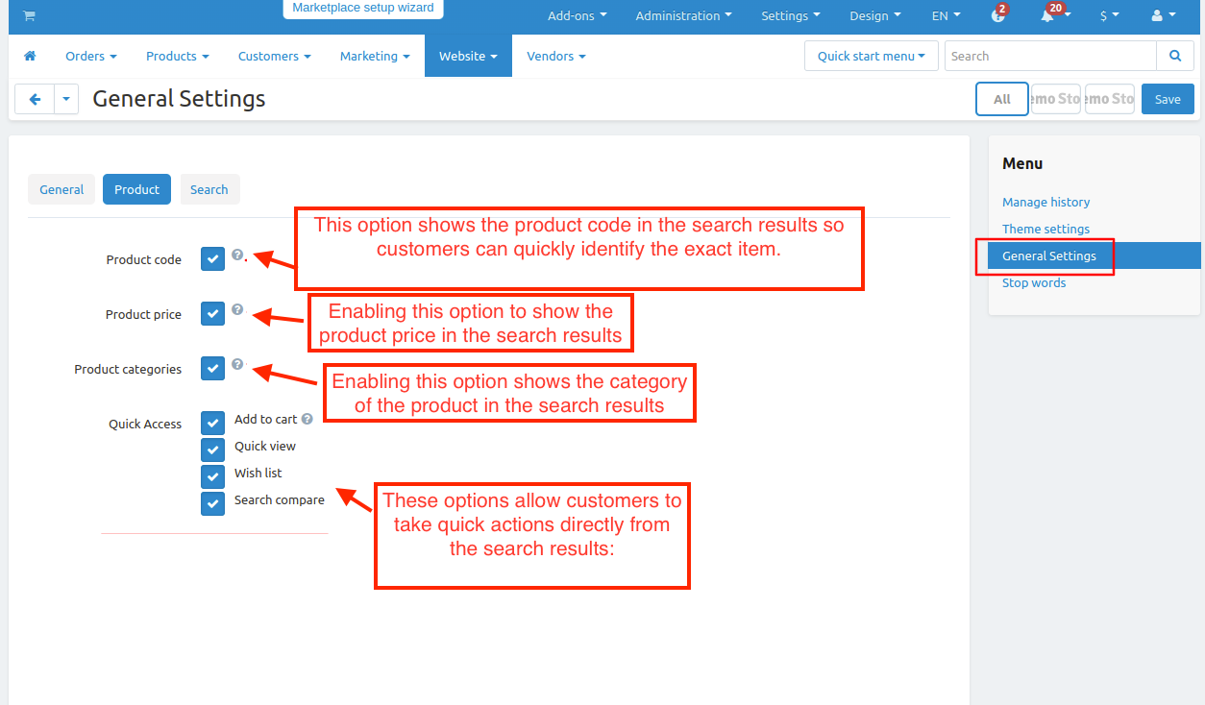Viewport: 1205px width, 705px height.
Task: Click into the top Search input field
Action: click(1049, 56)
